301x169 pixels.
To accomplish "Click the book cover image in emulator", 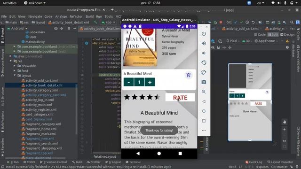I will click(140, 47).
